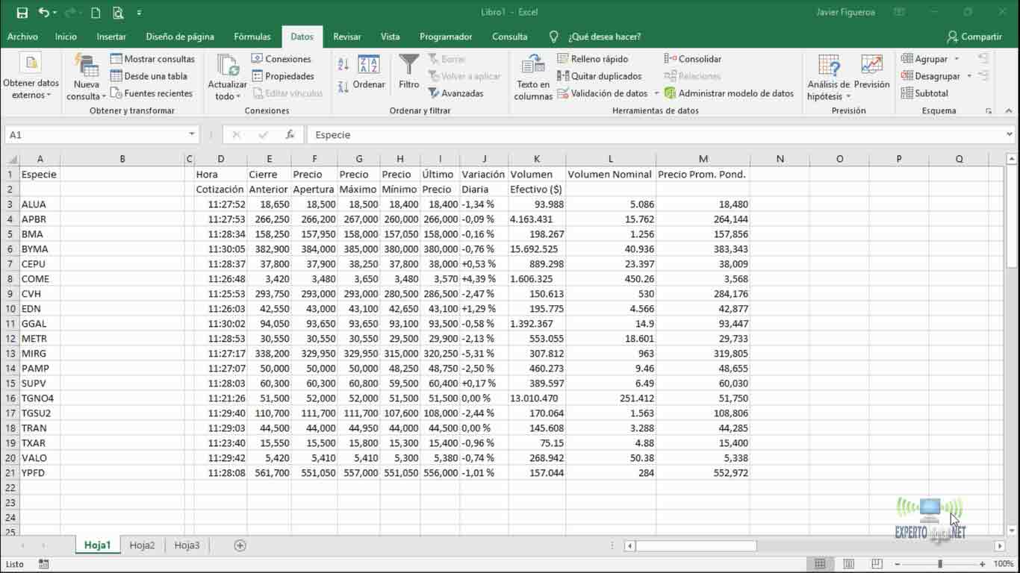
Task: Click the sort A to Z ascending icon
Action: (343, 65)
